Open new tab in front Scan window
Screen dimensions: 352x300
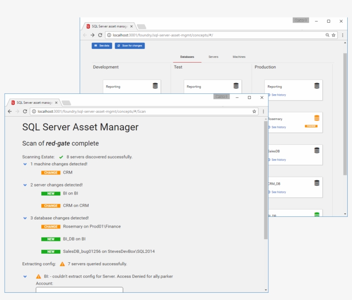tap(67, 103)
